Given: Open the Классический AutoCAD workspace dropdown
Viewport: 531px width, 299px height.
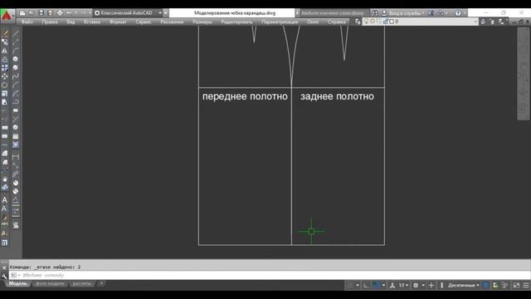Looking at the screenshot, I should tap(128, 13).
